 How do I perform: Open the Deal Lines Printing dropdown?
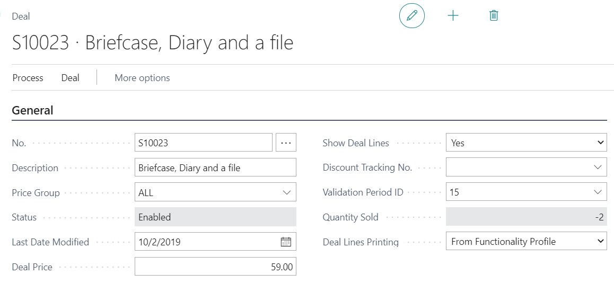point(600,242)
